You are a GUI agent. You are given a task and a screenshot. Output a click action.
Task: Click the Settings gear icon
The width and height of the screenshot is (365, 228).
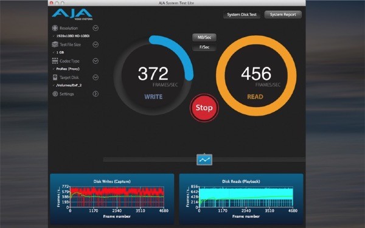(55, 94)
